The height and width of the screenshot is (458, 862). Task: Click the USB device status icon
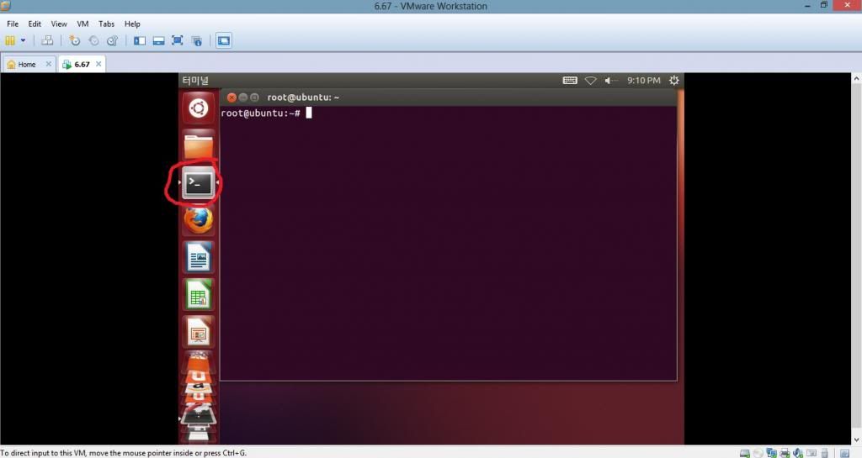click(825, 453)
